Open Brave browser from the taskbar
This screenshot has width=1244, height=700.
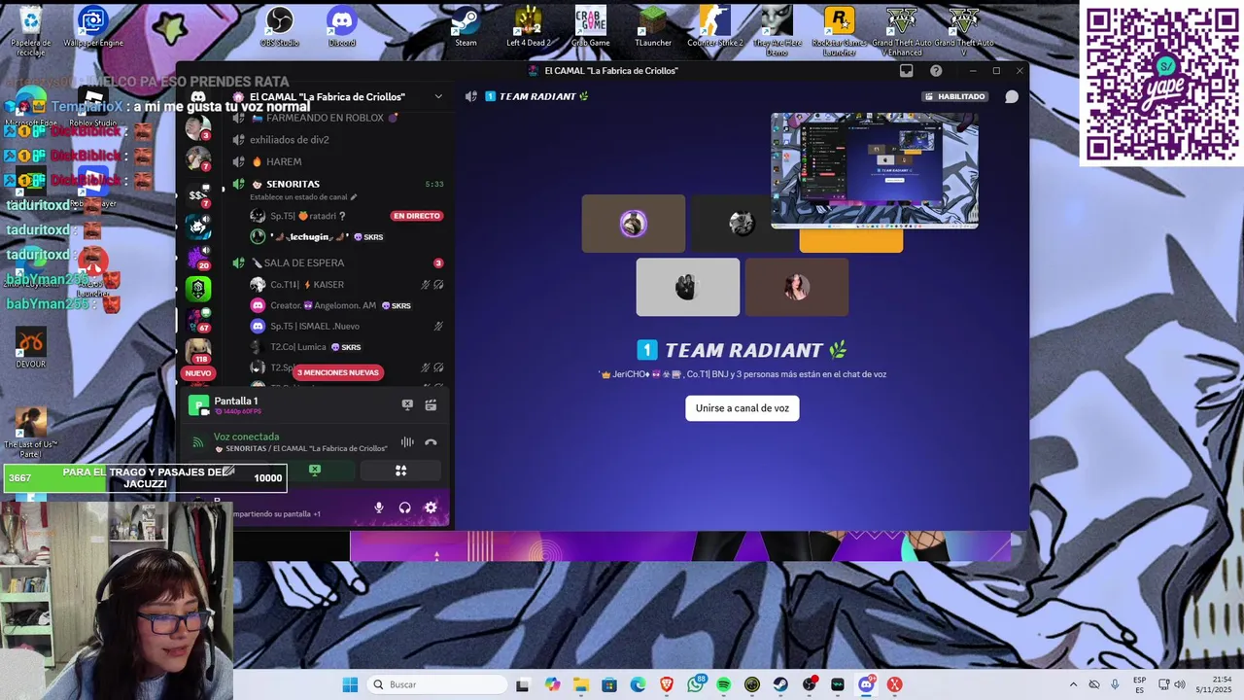click(667, 684)
